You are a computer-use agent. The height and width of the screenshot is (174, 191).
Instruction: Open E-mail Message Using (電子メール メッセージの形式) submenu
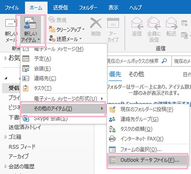point(64,99)
